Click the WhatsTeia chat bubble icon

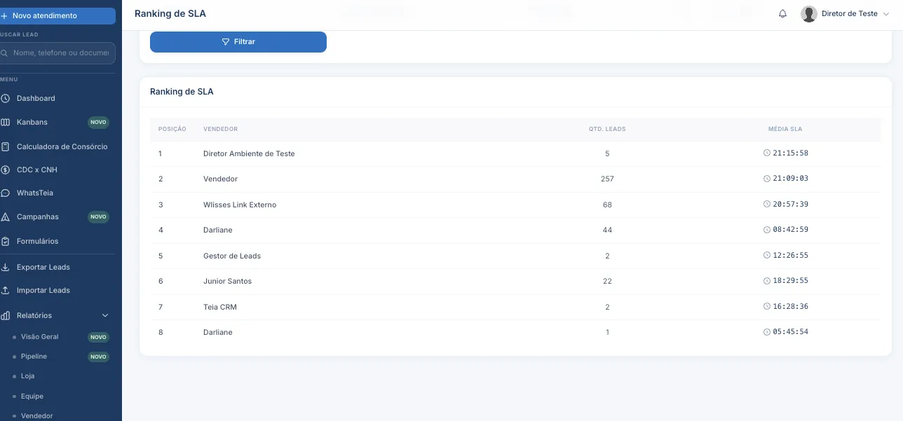tap(6, 193)
